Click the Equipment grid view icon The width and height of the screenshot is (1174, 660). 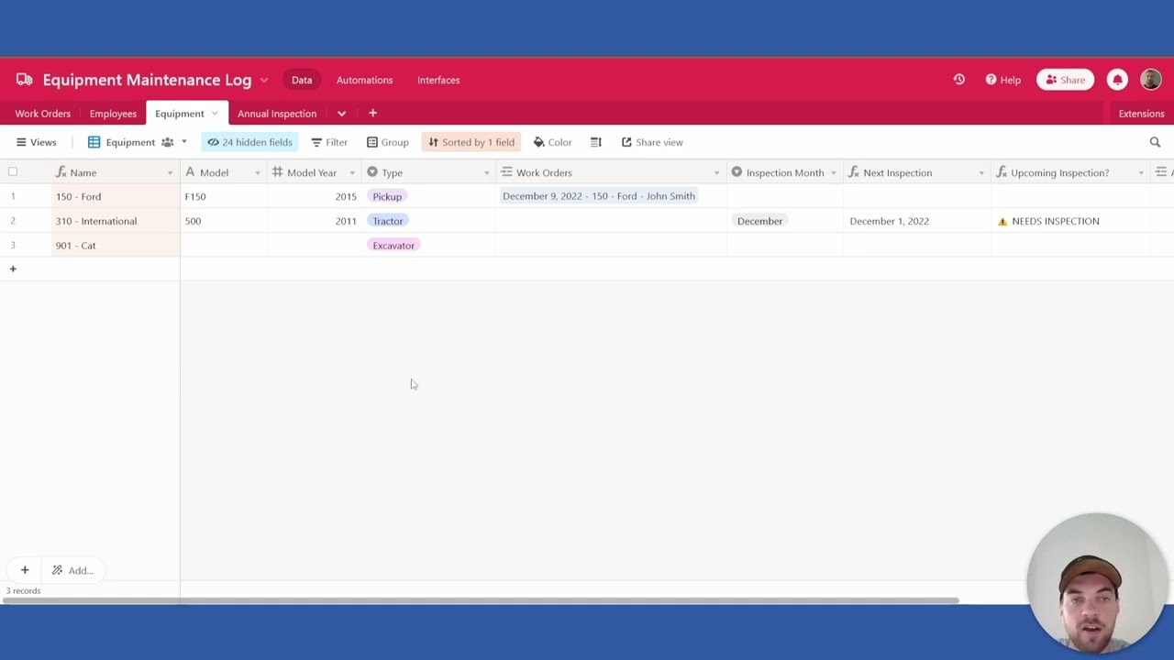click(94, 142)
